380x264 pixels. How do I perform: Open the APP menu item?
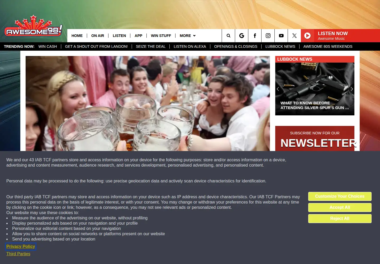pos(138,36)
